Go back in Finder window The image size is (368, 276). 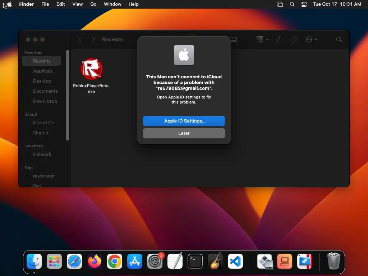pyautogui.click(x=80, y=40)
